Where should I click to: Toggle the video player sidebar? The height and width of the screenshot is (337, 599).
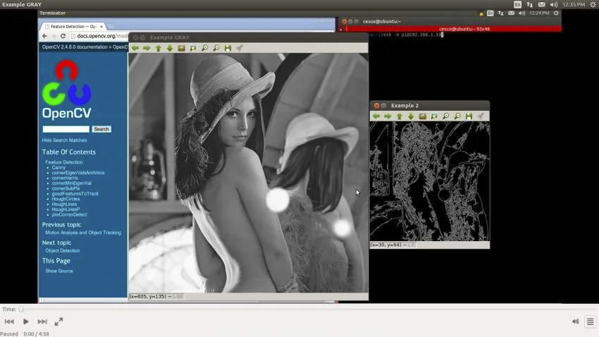(590, 321)
